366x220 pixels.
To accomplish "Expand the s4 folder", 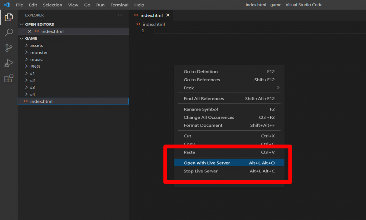I will [x=26, y=94].
